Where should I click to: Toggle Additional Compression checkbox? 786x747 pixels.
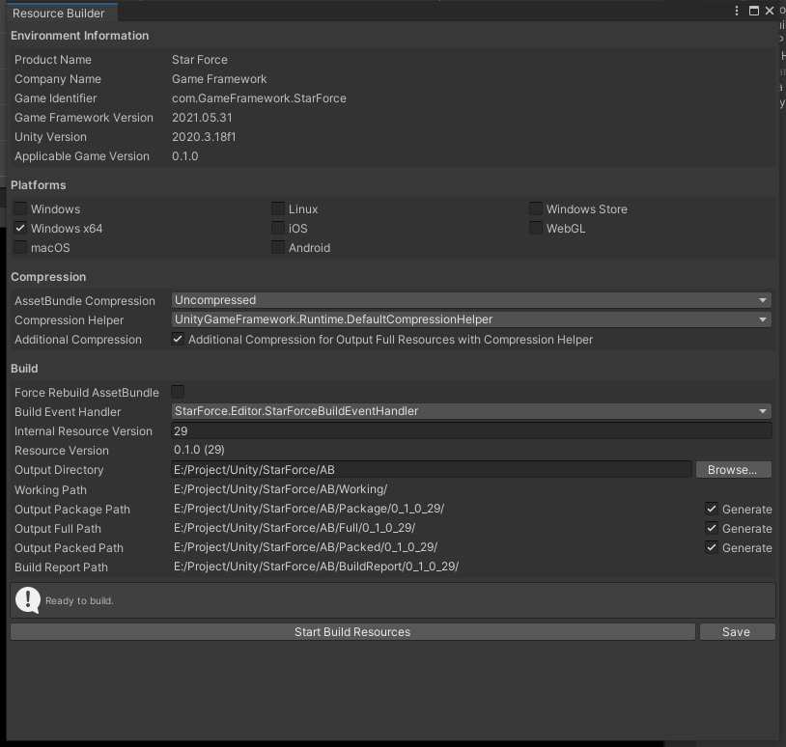coord(178,339)
